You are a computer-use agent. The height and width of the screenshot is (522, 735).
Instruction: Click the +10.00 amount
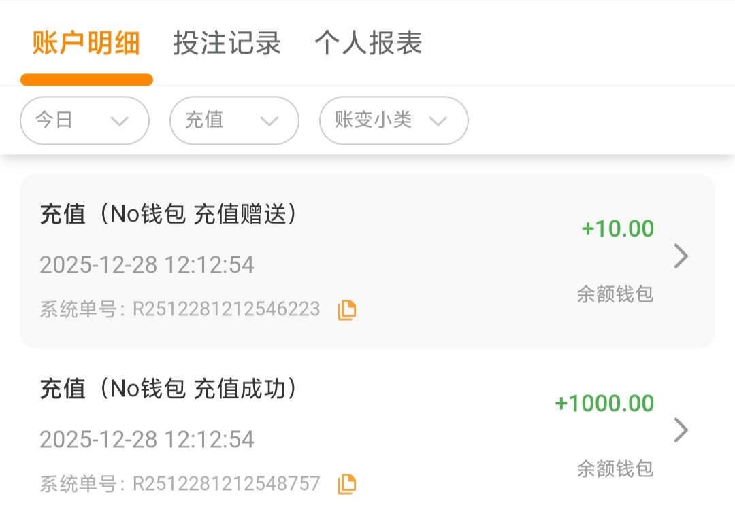pyautogui.click(x=617, y=229)
